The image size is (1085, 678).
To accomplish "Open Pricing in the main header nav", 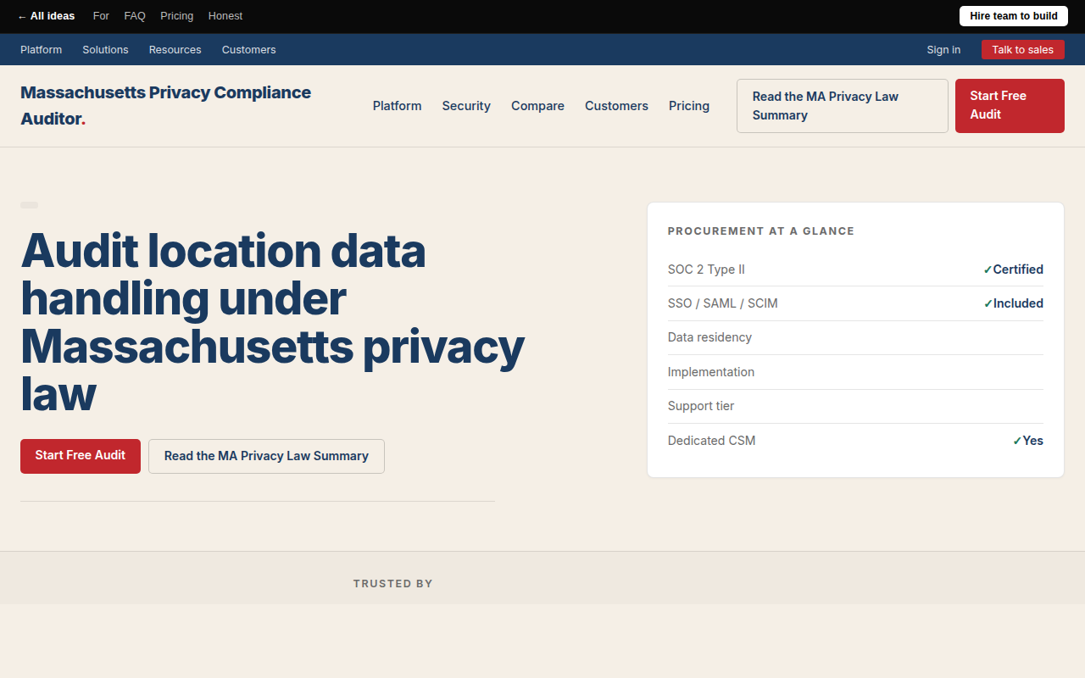I will point(689,106).
